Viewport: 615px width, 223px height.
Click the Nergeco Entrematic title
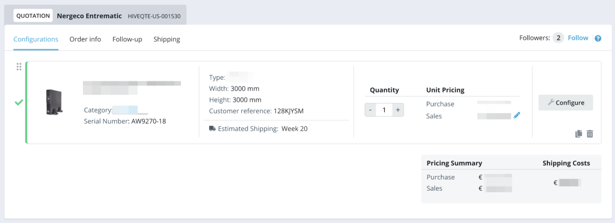click(x=90, y=15)
